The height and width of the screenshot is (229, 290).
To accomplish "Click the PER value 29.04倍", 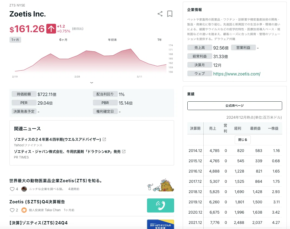I will tap(45, 103).
